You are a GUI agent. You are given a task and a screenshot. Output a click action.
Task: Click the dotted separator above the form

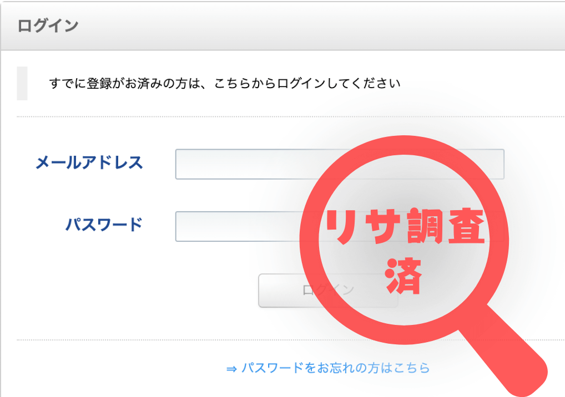click(290, 116)
